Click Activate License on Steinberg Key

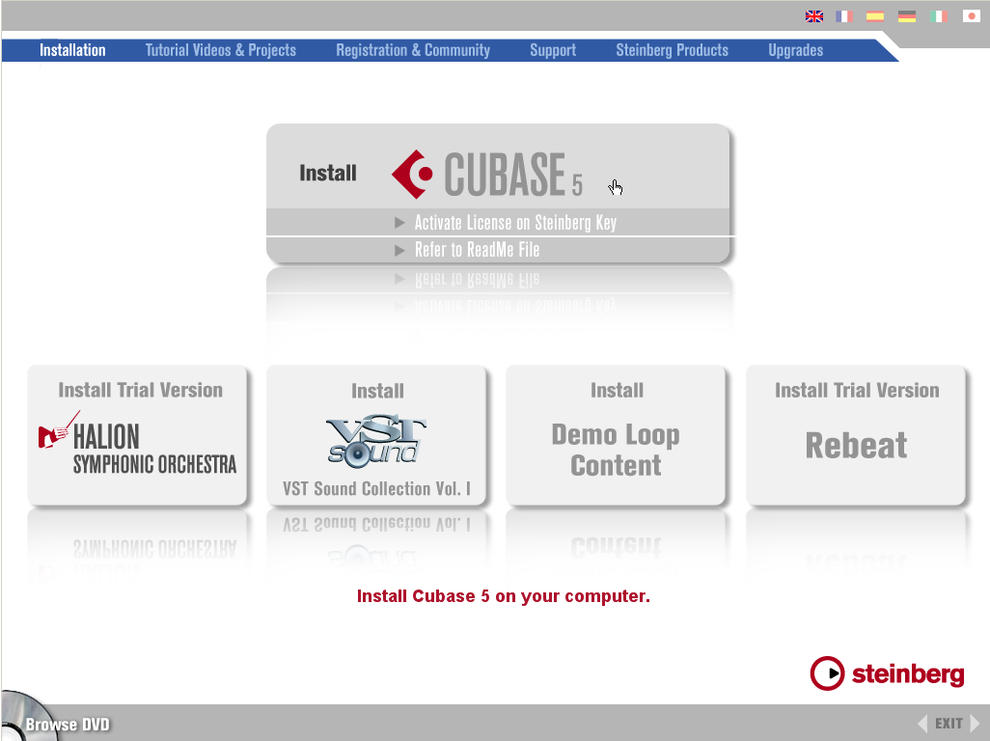point(515,222)
